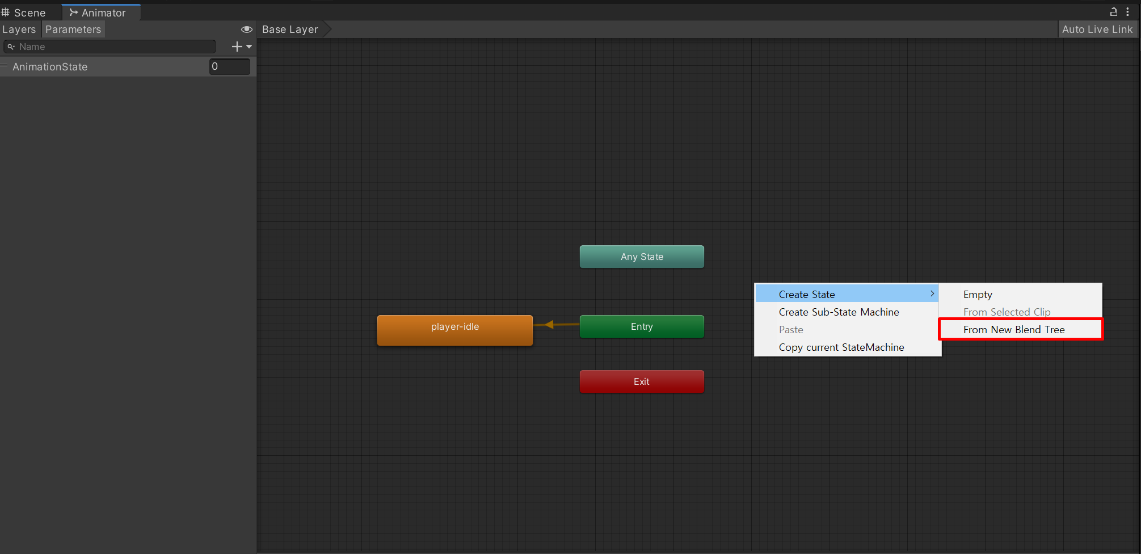Select the Entry to player-idle transition arrow
Screen dimensions: 1141x554
(x=556, y=325)
